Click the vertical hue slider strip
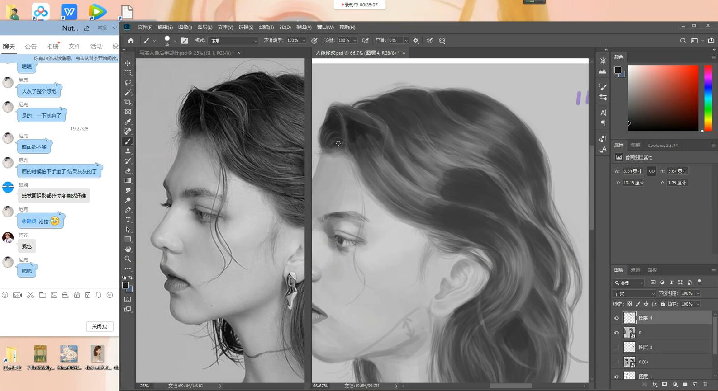718x391 pixels. [x=708, y=98]
